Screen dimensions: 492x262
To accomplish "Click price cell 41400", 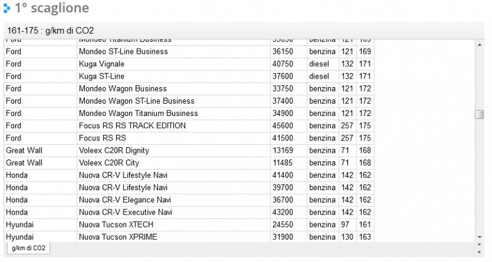I will tap(289, 175).
